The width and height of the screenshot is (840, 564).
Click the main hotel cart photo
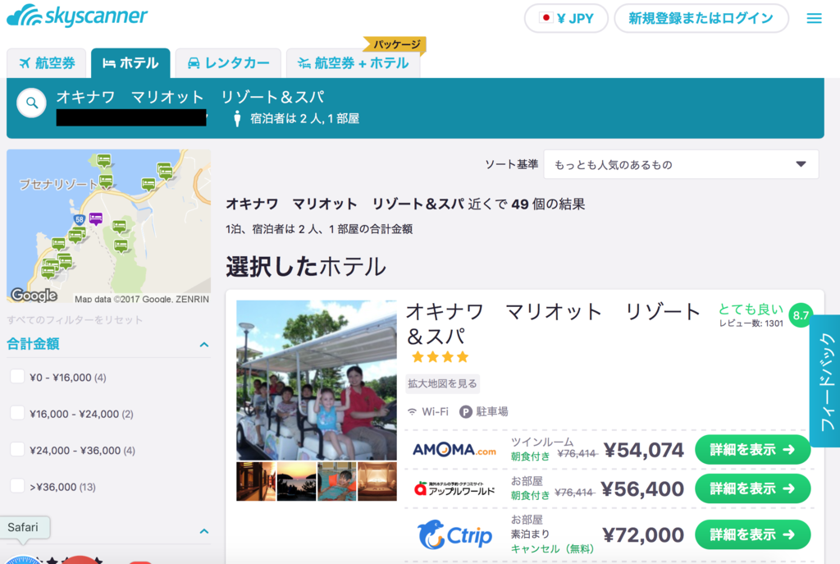point(317,380)
